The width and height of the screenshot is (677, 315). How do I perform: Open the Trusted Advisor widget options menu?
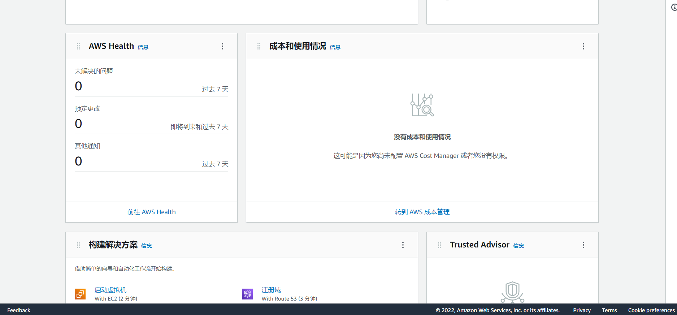[583, 245]
